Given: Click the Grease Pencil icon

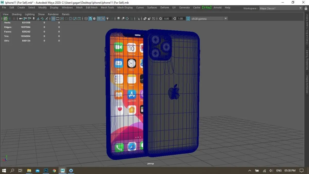Looking at the screenshot, I should coord(47,19).
